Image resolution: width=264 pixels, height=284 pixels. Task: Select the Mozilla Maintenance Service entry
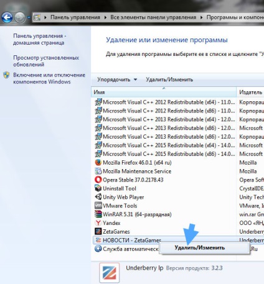pyautogui.click(x=137, y=172)
